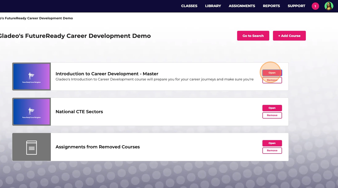Open the REPORTS section

click(271, 6)
